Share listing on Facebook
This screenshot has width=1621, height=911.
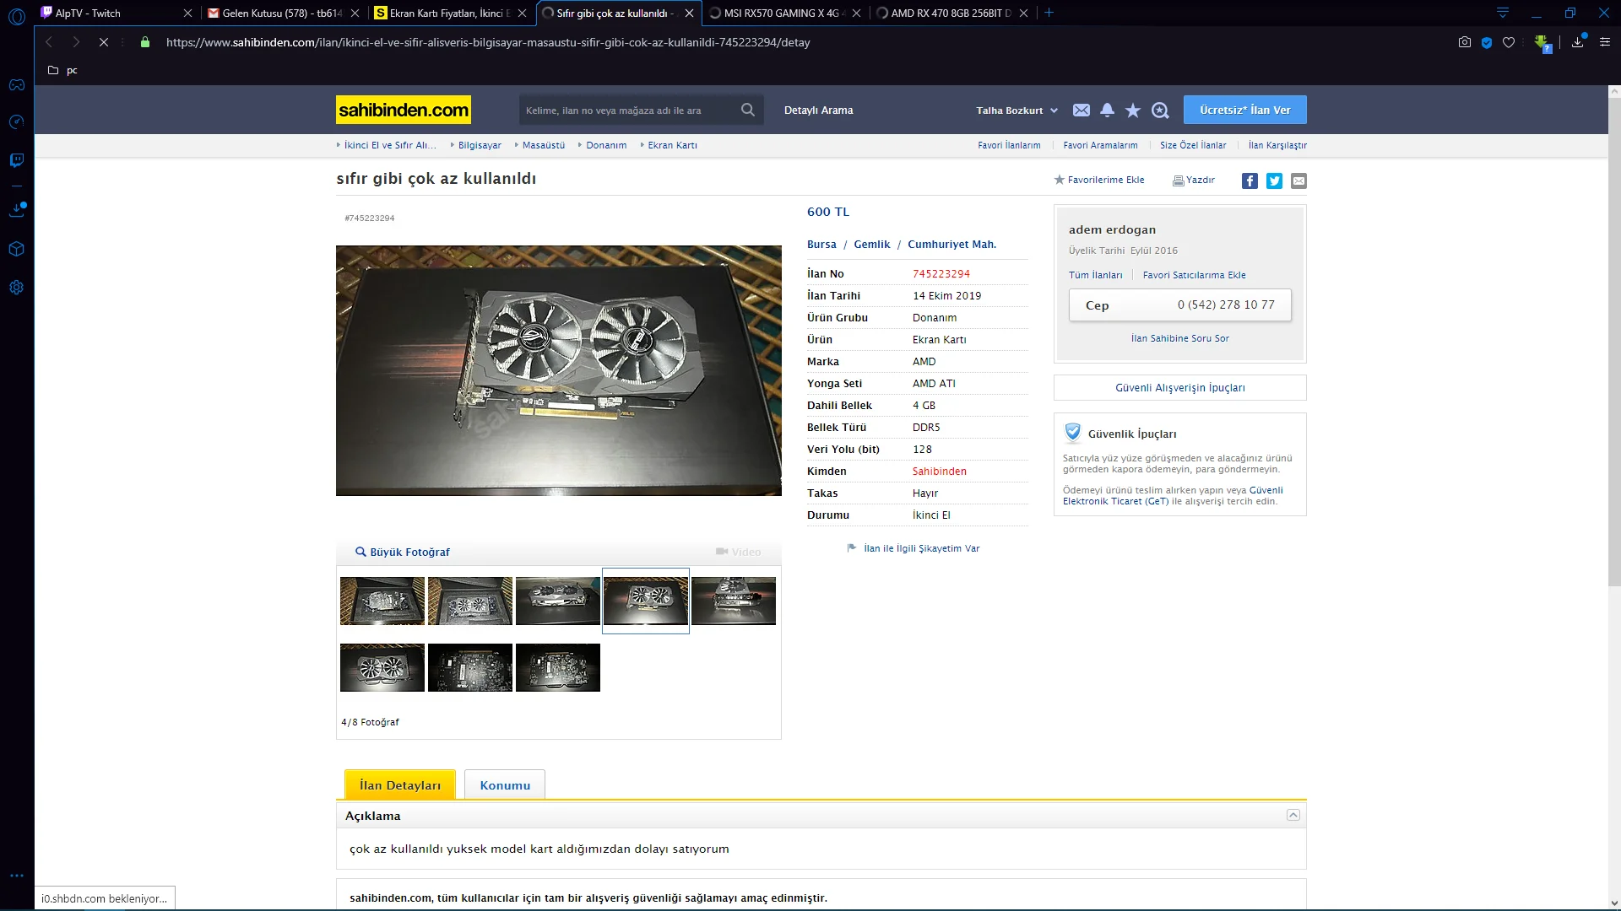point(1250,181)
